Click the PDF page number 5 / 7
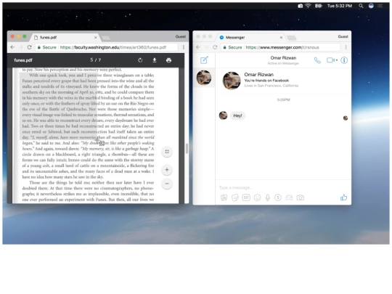Viewport: 392px width, 294px height. point(96,60)
